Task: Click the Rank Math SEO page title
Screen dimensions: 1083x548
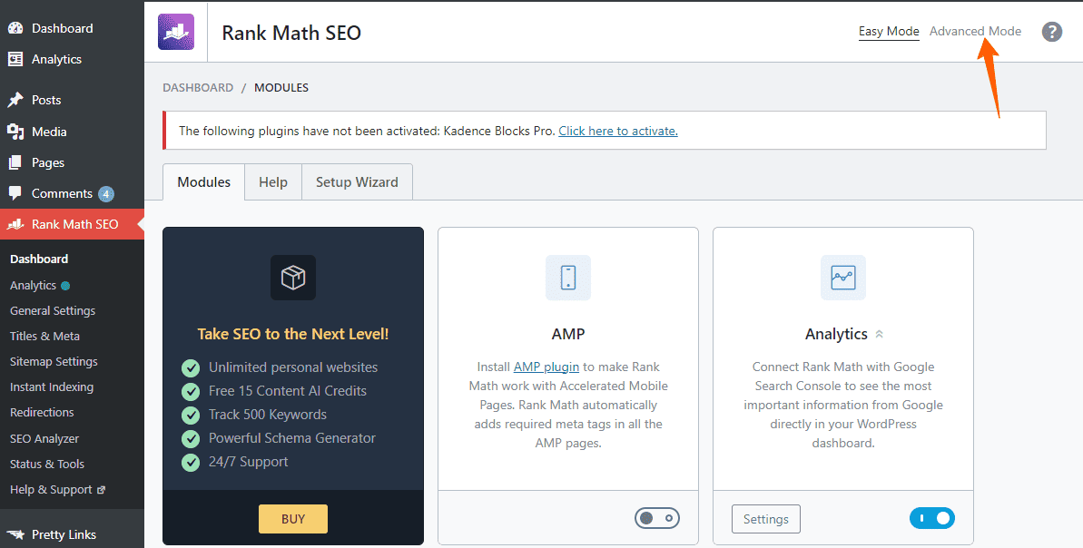Action: click(291, 33)
